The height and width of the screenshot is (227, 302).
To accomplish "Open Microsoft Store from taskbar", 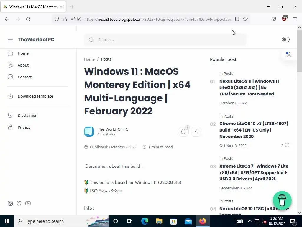I will [x=173, y=221].
